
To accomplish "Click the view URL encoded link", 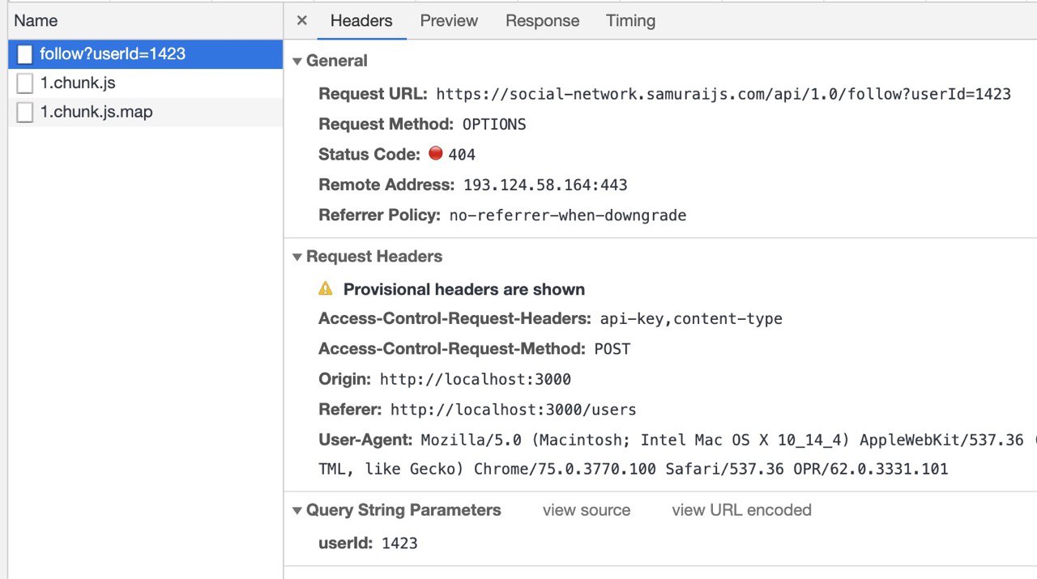I will (741, 510).
